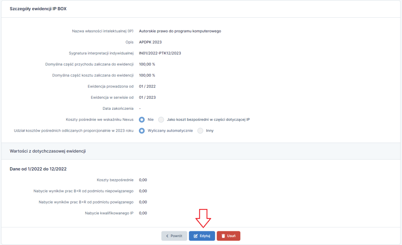Choose "Jako koszt bezpośredni w części dotyczącej IP"

(x=161, y=120)
